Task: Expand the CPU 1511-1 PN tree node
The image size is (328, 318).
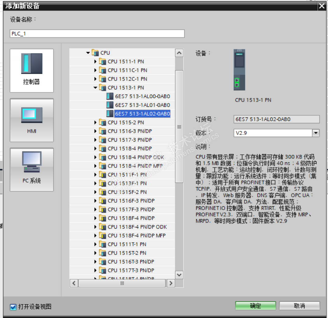Action: tap(95, 62)
